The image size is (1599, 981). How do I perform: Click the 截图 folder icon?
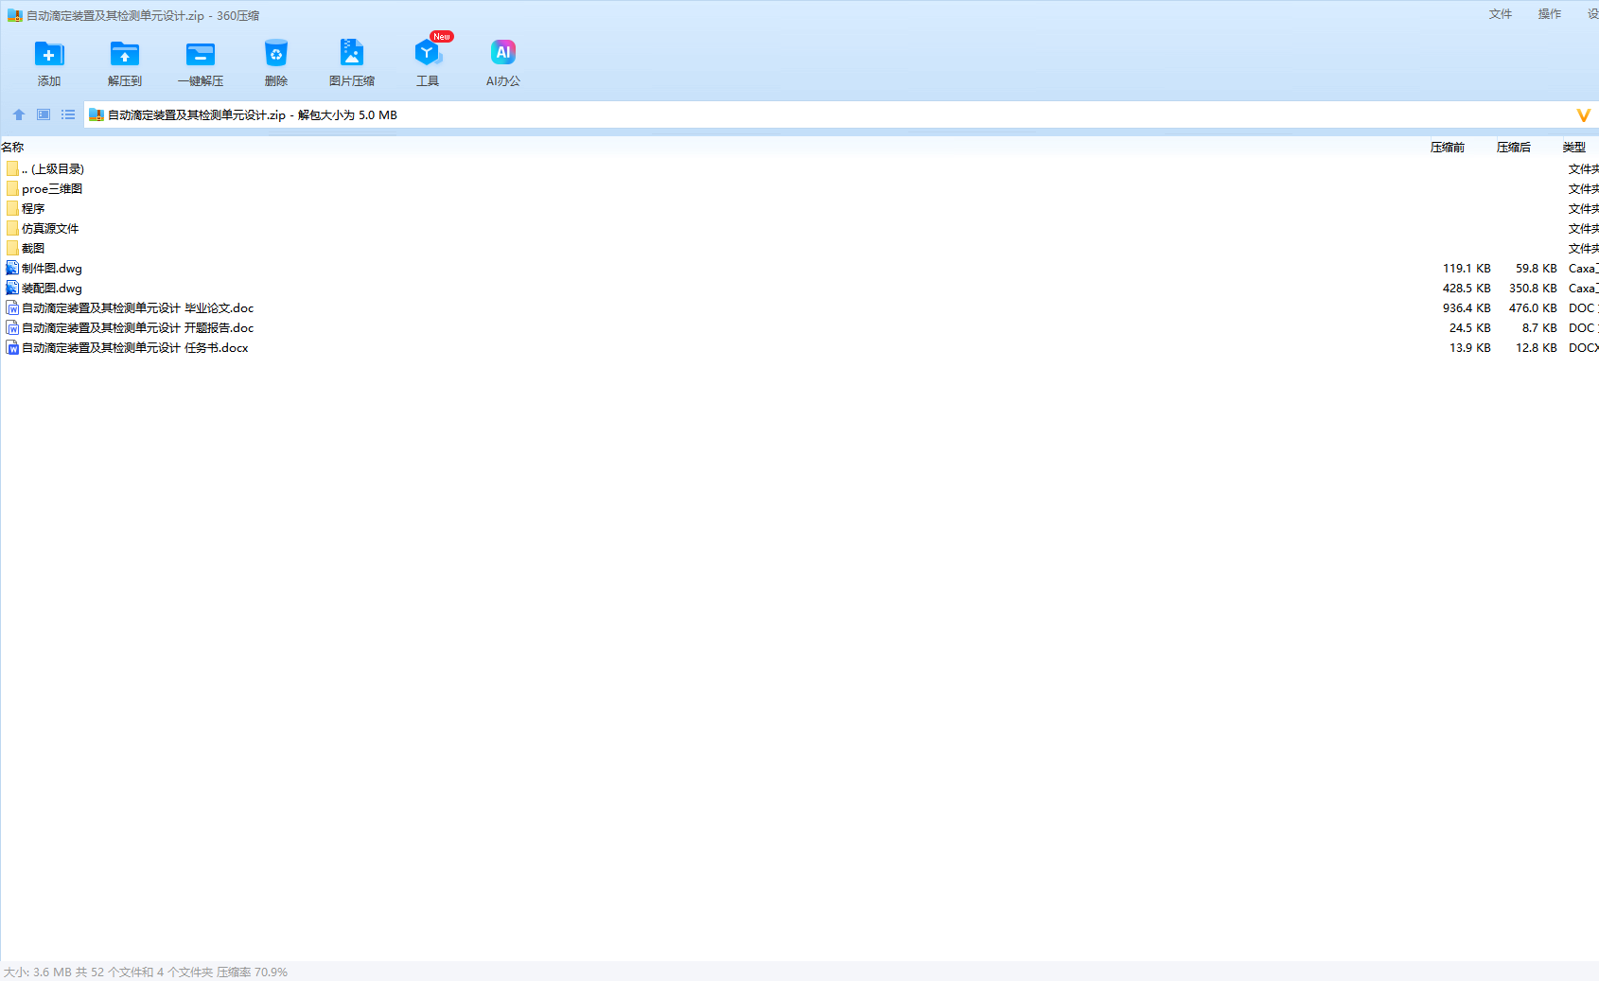12,248
